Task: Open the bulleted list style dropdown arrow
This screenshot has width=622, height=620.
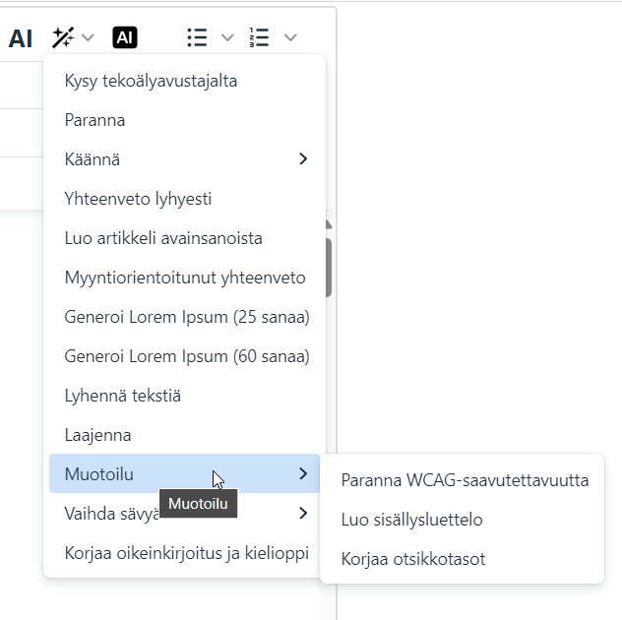Action: 227,37
